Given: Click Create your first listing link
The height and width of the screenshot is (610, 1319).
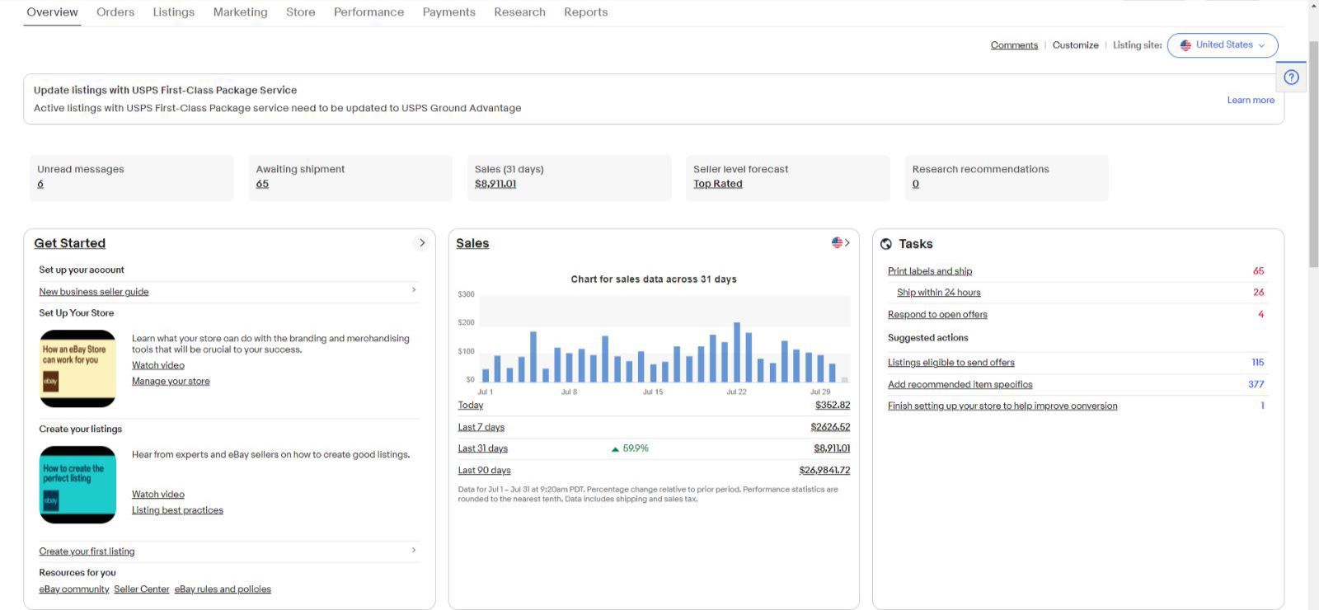Looking at the screenshot, I should pos(87,551).
